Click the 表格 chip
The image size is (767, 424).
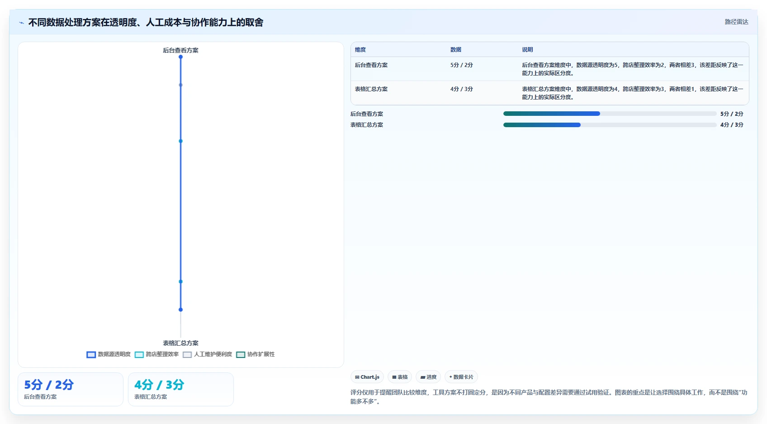pos(400,377)
